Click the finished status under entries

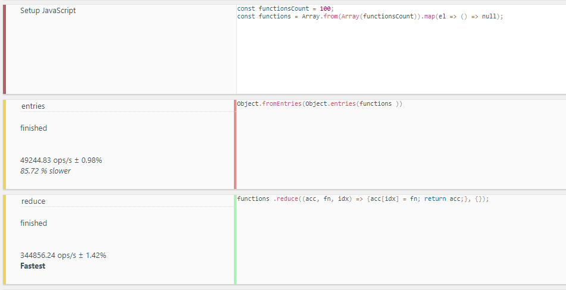click(33, 128)
